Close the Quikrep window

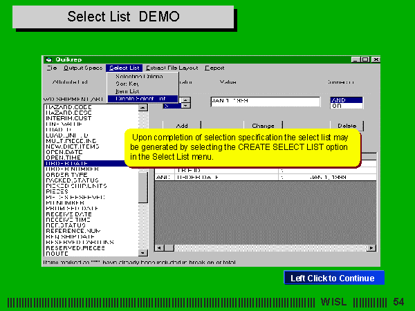pyautogui.click(x=375, y=59)
